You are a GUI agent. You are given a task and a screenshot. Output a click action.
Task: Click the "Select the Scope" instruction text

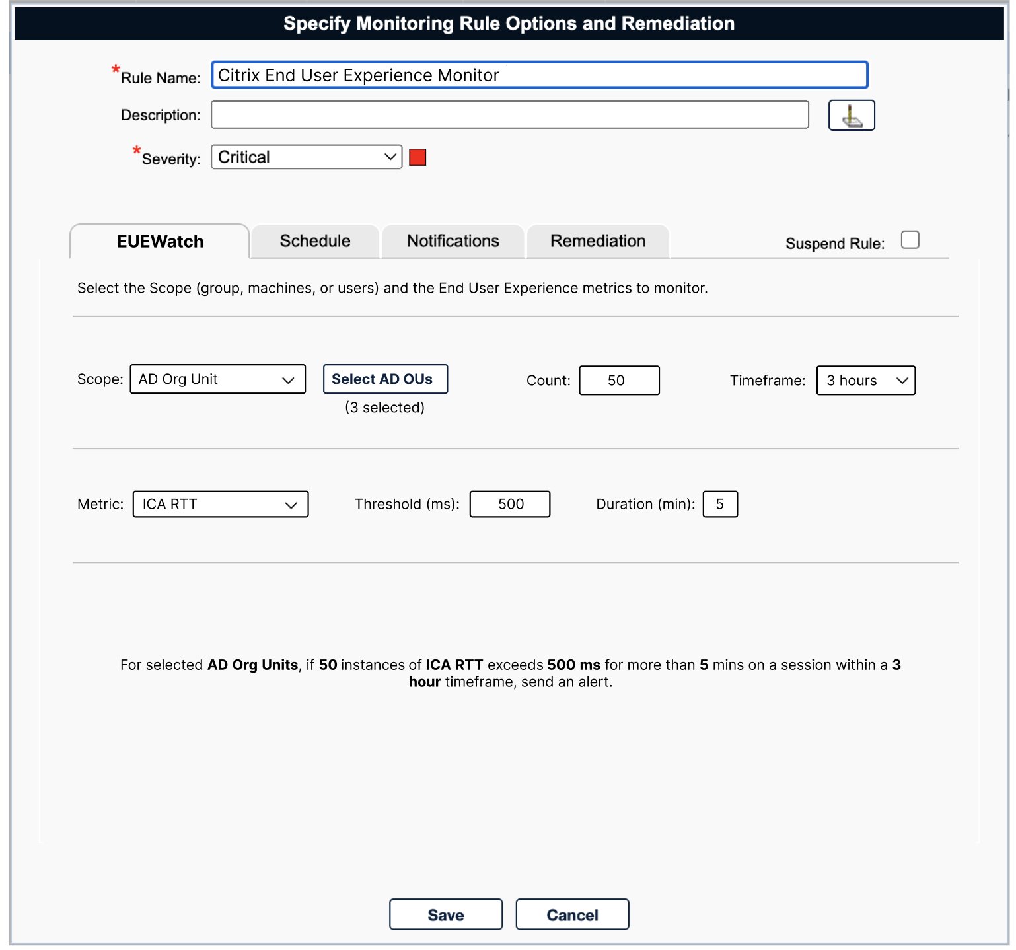[392, 288]
